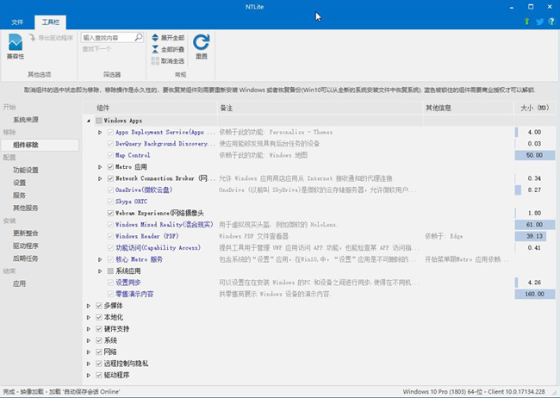560x398 pixels.
Task: Select 组件移除 in sidebar
Action: [x=40, y=145]
